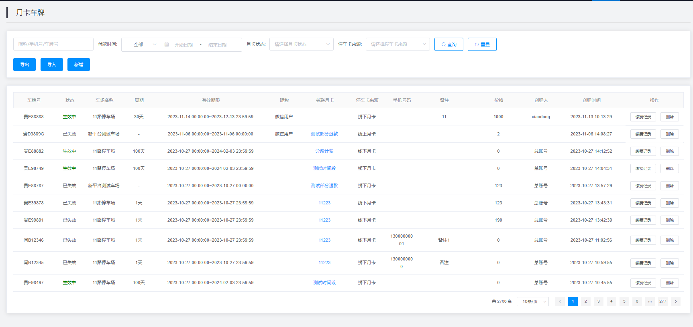Click the previous page arrow

point(560,301)
